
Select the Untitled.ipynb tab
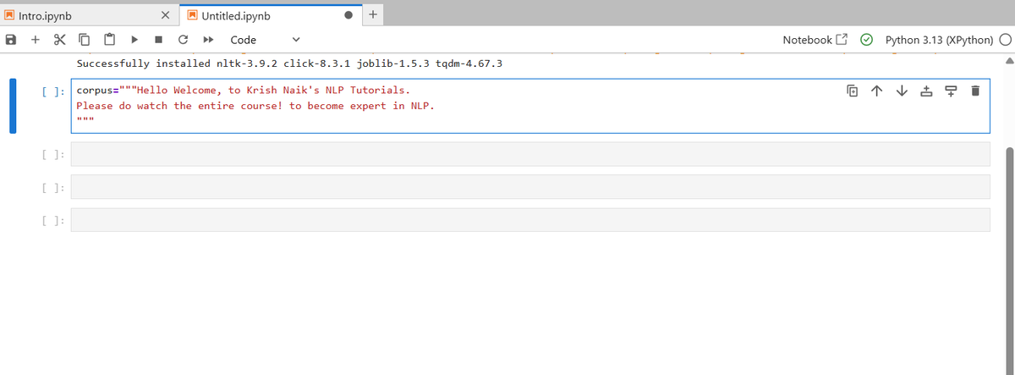pos(235,15)
